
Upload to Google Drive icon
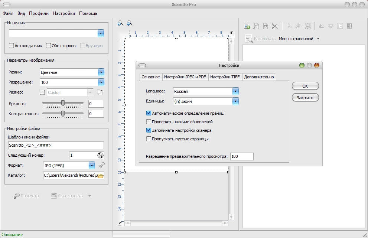coord(322,26)
